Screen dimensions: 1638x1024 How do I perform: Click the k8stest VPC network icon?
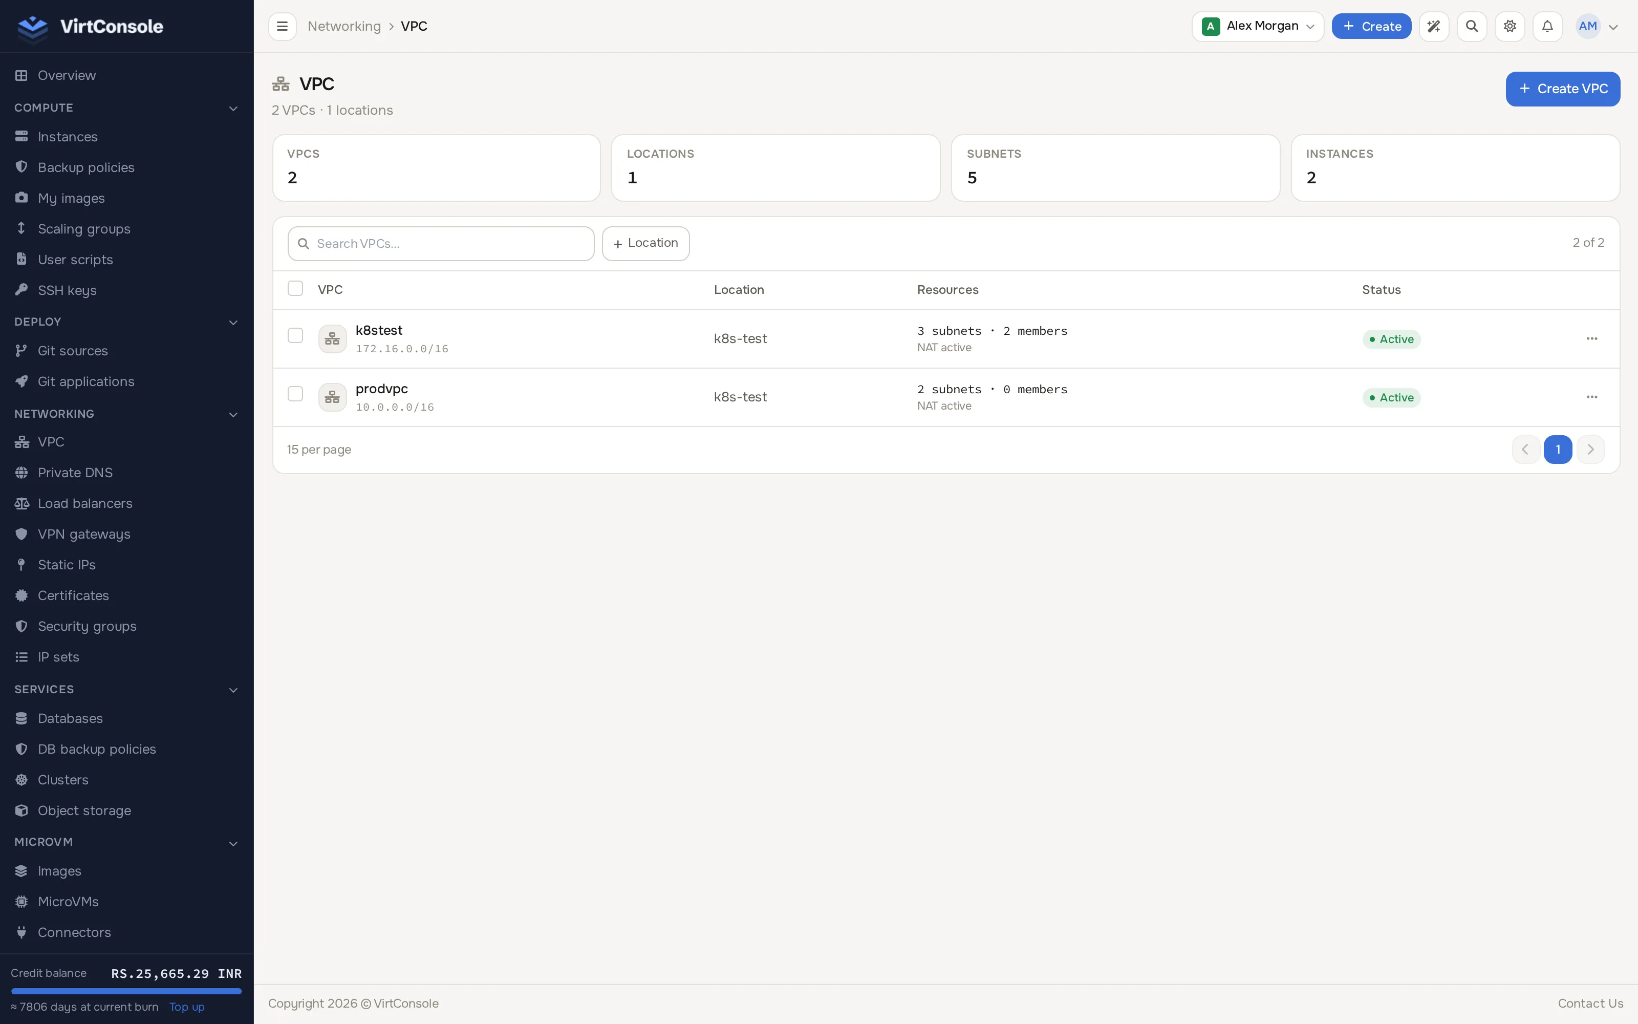332,338
